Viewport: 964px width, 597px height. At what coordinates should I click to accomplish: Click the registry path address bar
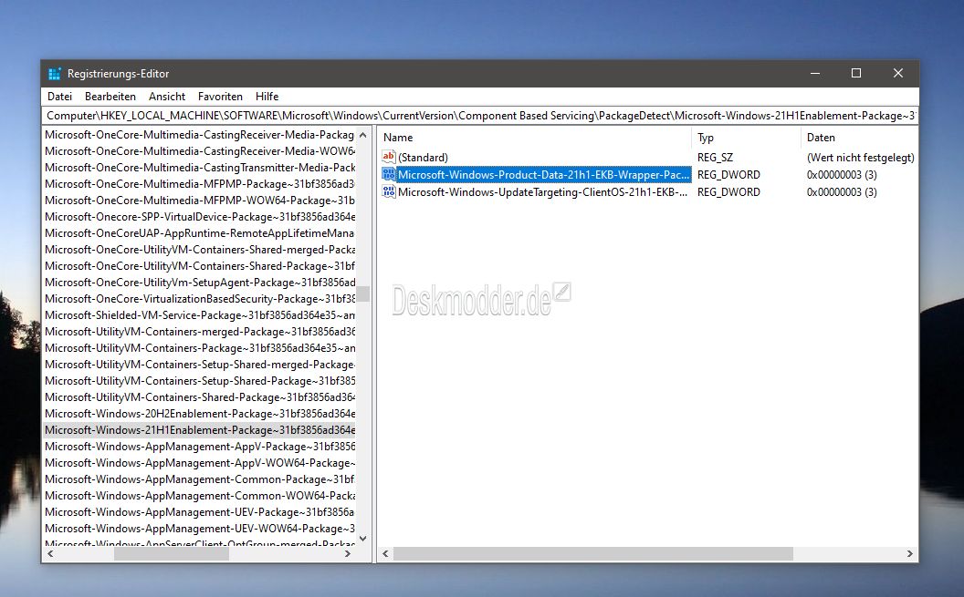point(480,116)
